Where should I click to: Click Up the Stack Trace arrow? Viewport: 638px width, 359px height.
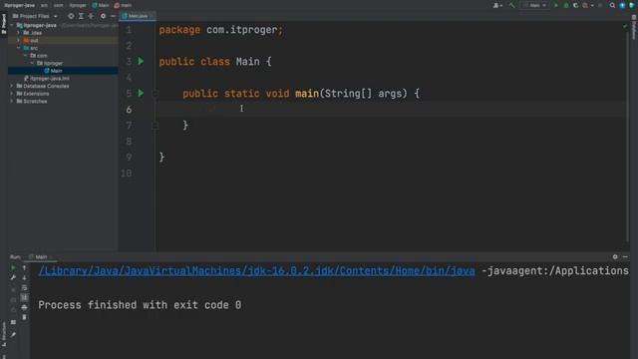[24, 268]
